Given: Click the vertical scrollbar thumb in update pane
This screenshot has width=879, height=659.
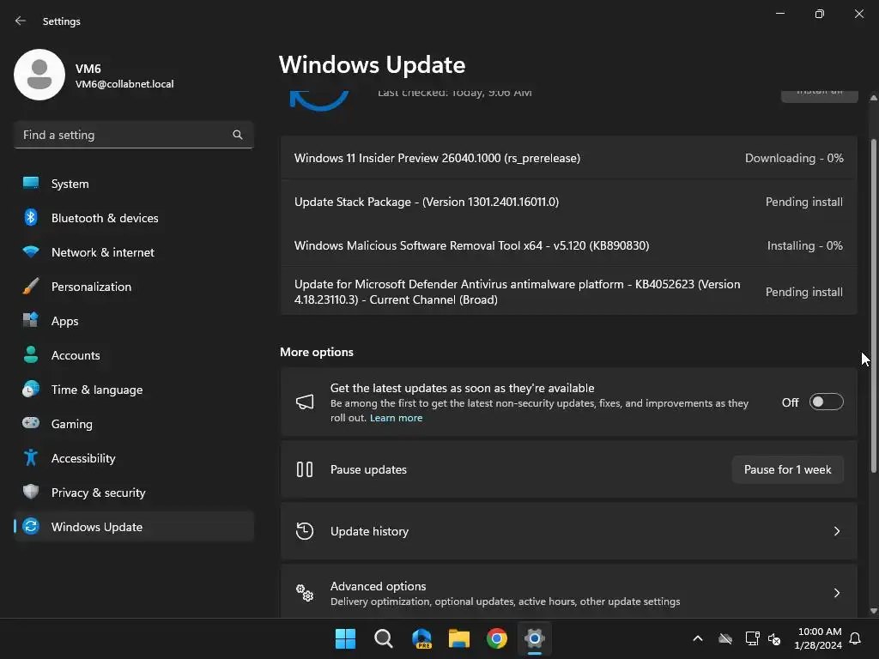Looking at the screenshot, I should (x=873, y=305).
